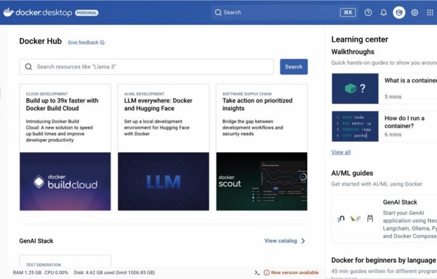Click View all under Walkthroughs
The image size is (437, 279).
[341, 152]
